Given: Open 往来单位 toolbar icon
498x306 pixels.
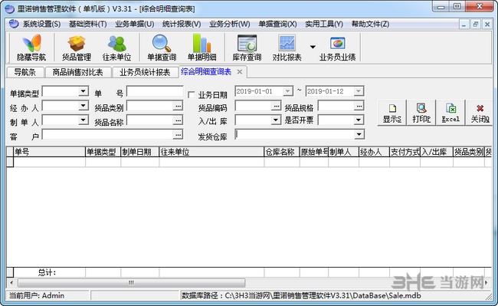Looking at the screenshot, I should [x=116, y=48].
